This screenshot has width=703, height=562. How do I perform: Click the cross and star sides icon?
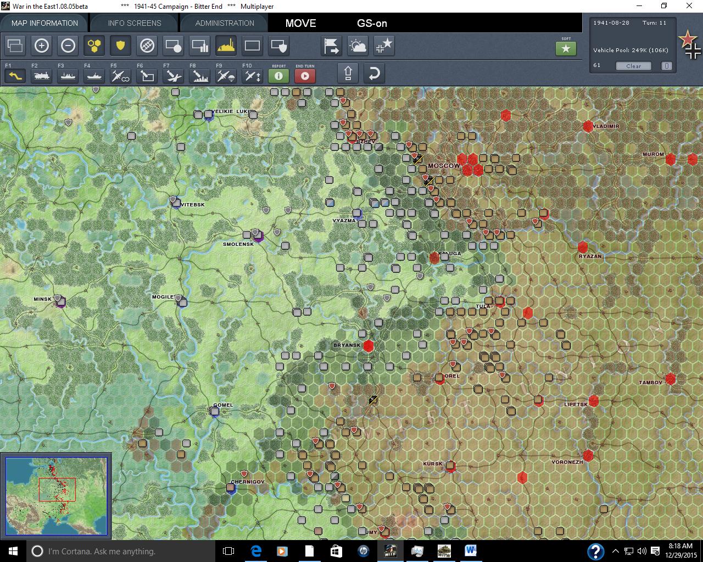(384, 46)
